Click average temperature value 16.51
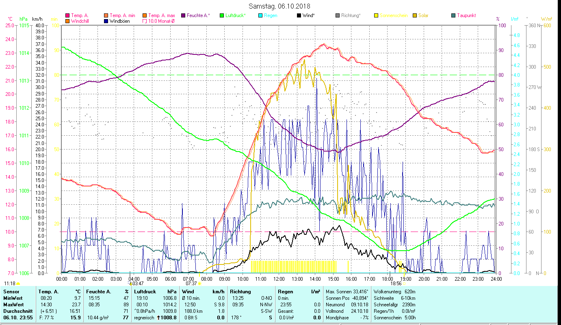 click(x=75, y=311)
